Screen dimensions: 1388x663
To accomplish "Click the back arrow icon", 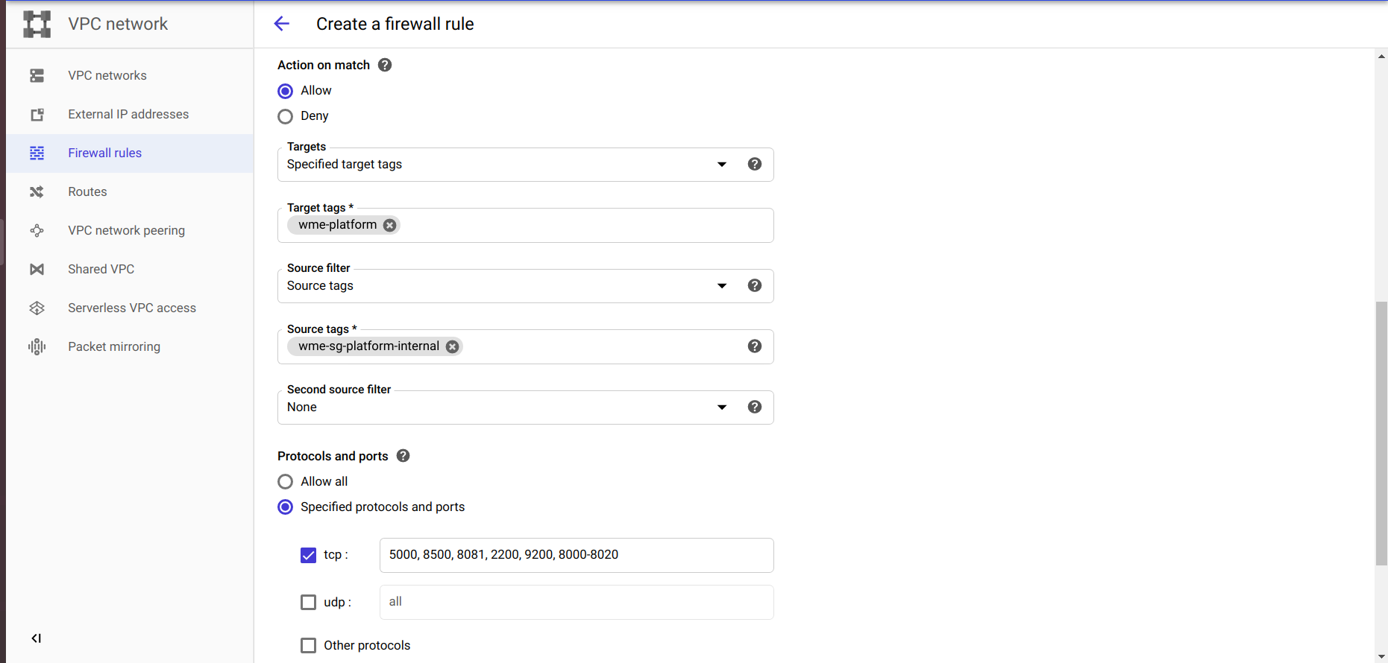I will pyautogui.click(x=282, y=24).
